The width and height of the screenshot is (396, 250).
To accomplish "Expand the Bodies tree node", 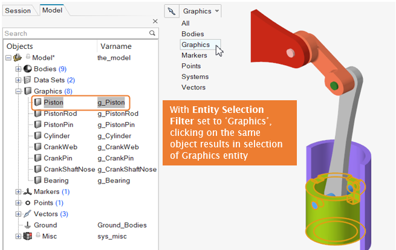I will point(18,69).
